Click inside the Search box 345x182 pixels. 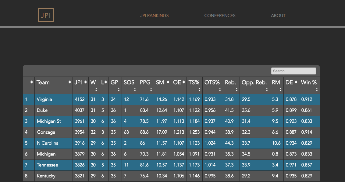coord(293,71)
